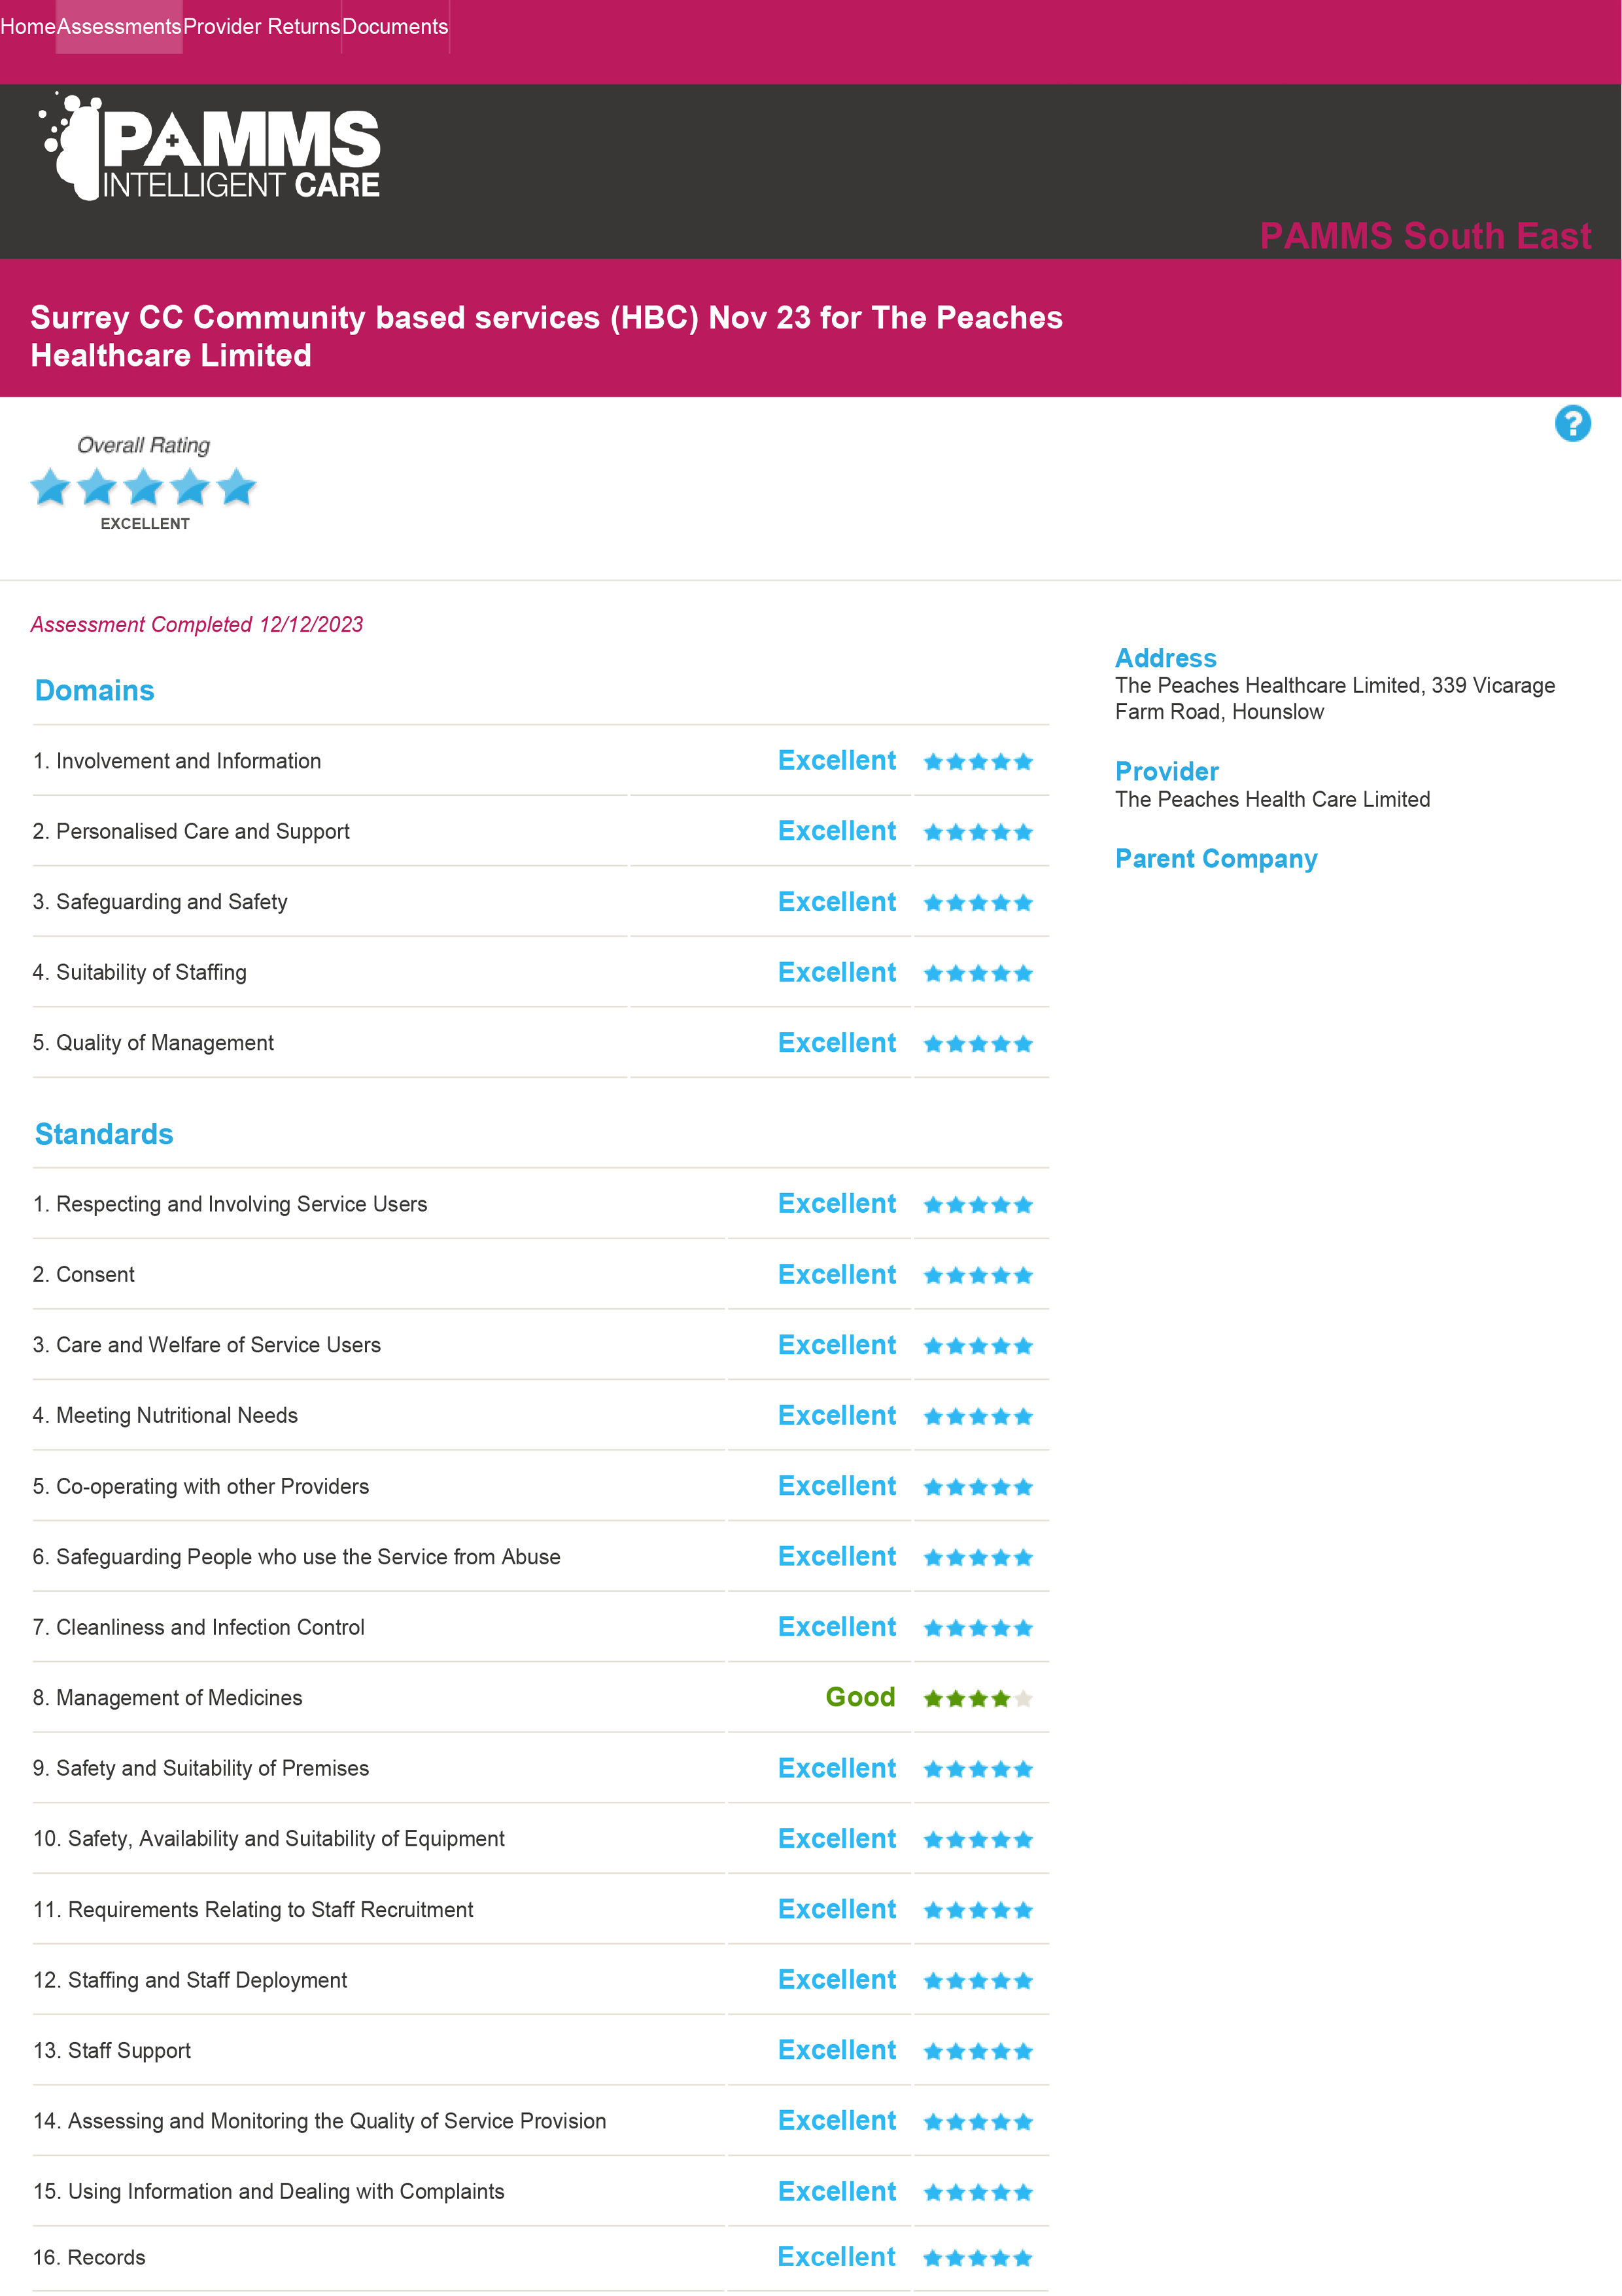The image size is (1622, 2296).
Task: Click the star rating beside Safeguarding and Safety
Action: [x=979, y=902]
